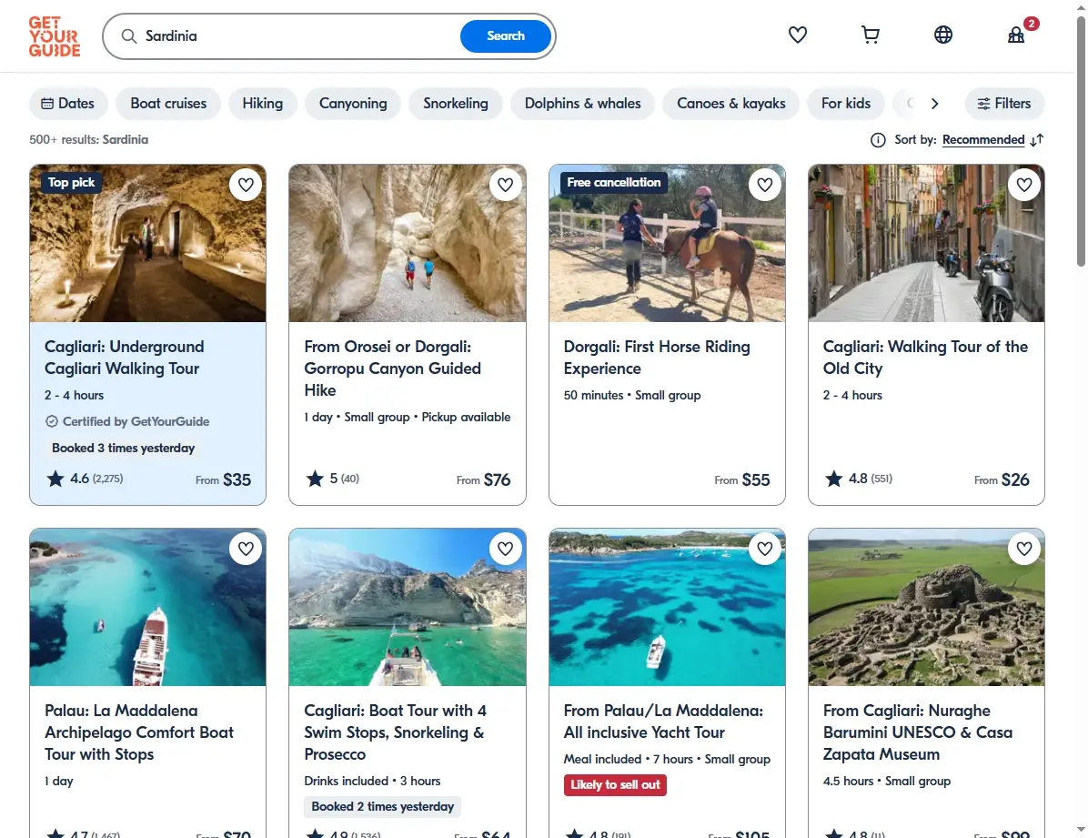Open the shopping cart
The height and width of the screenshot is (838, 1088).
pyautogui.click(x=870, y=35)
